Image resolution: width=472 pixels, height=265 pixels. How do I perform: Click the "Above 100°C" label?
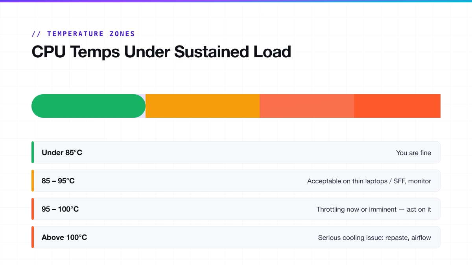click(65, 238)
